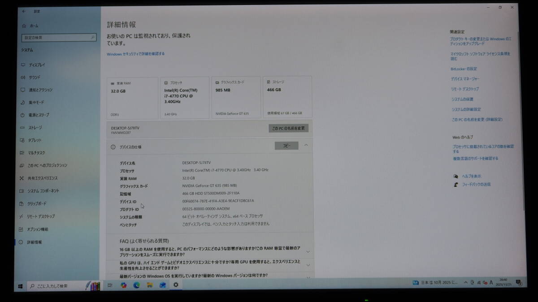Image resolution: width=538 pixels, height=302 pixels.
Task: Open the BitLocker の設定 link
Action: coord(464,69)
